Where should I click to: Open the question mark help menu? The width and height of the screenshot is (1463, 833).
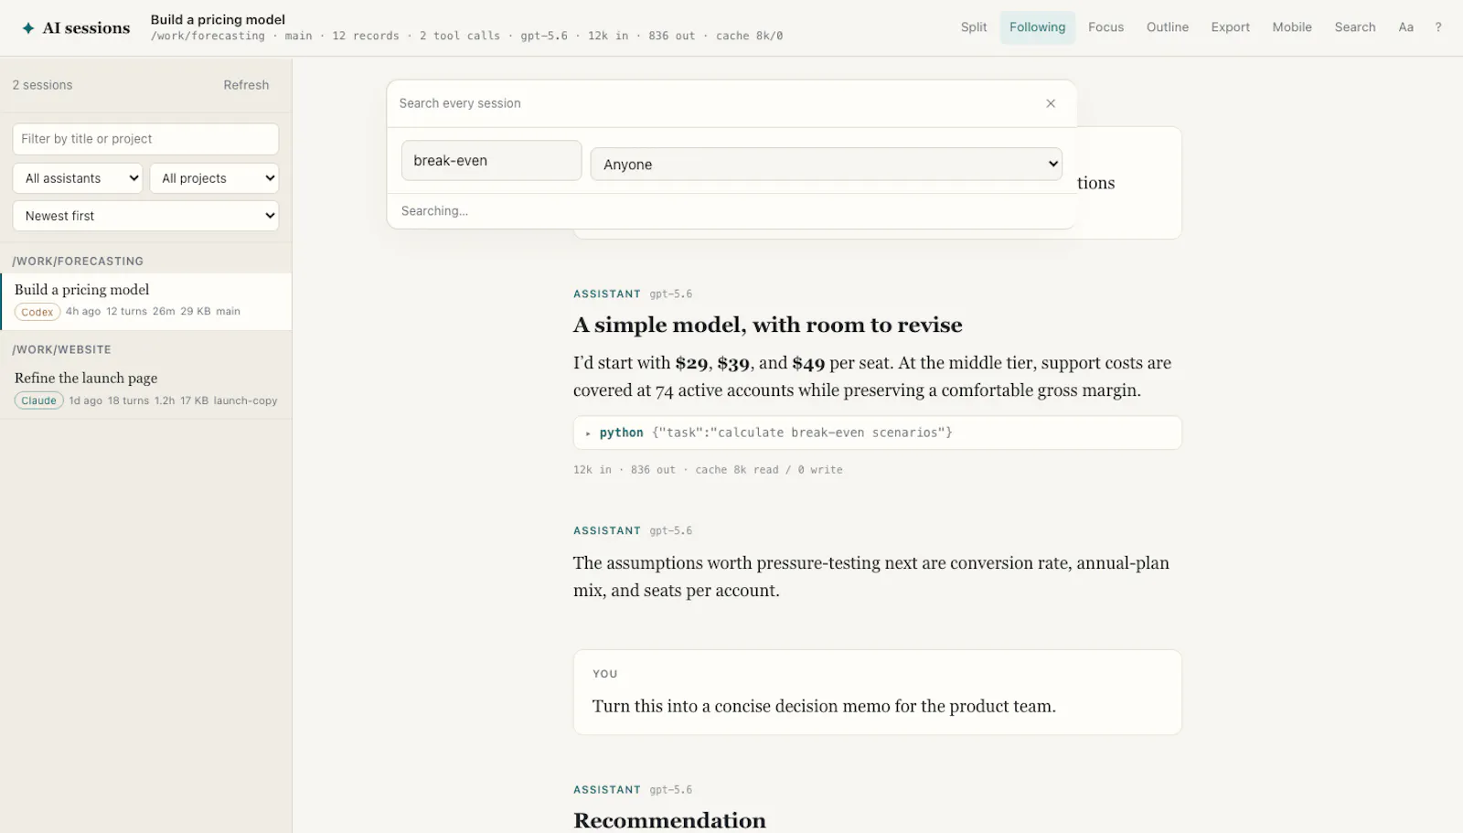pos(1438,27)
